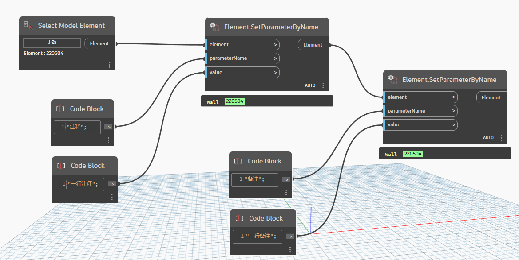
Task: Click the bracket icon of the "一行注释" Code Block
Action: coord(61,166)
